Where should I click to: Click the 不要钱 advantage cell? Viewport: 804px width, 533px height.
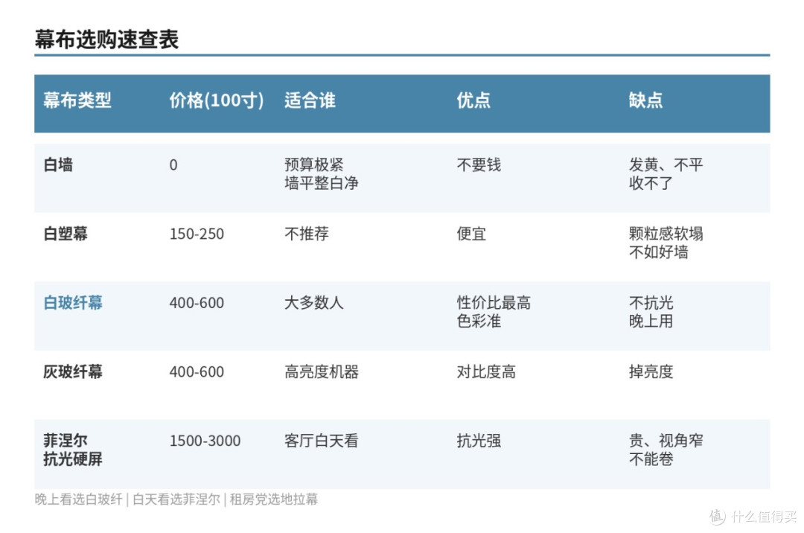[479, 165]
